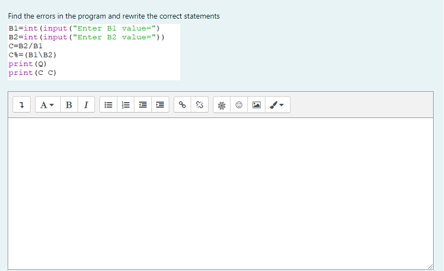The width and height of the screenshot is (444, 271).
Task: Remove link with the unlink icon
Action: (x=200, y=105)
